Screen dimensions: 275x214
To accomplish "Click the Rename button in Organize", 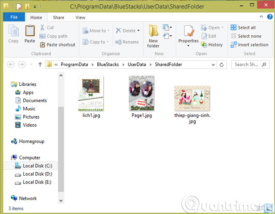I will pos(127,42).
